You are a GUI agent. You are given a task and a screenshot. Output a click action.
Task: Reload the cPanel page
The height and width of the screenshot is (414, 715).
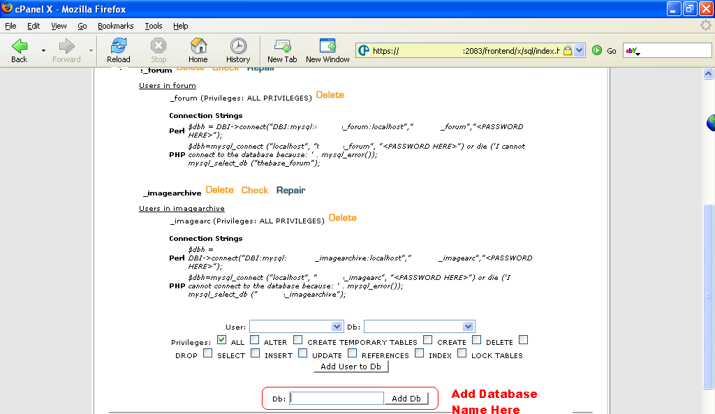coord(119,46)
